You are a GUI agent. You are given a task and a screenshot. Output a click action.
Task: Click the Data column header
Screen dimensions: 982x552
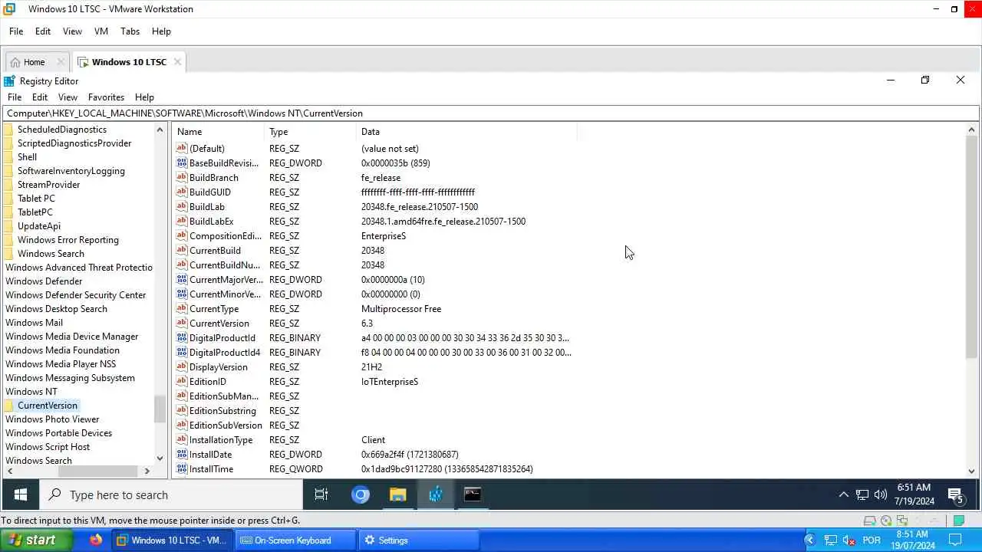pos(467,132)
